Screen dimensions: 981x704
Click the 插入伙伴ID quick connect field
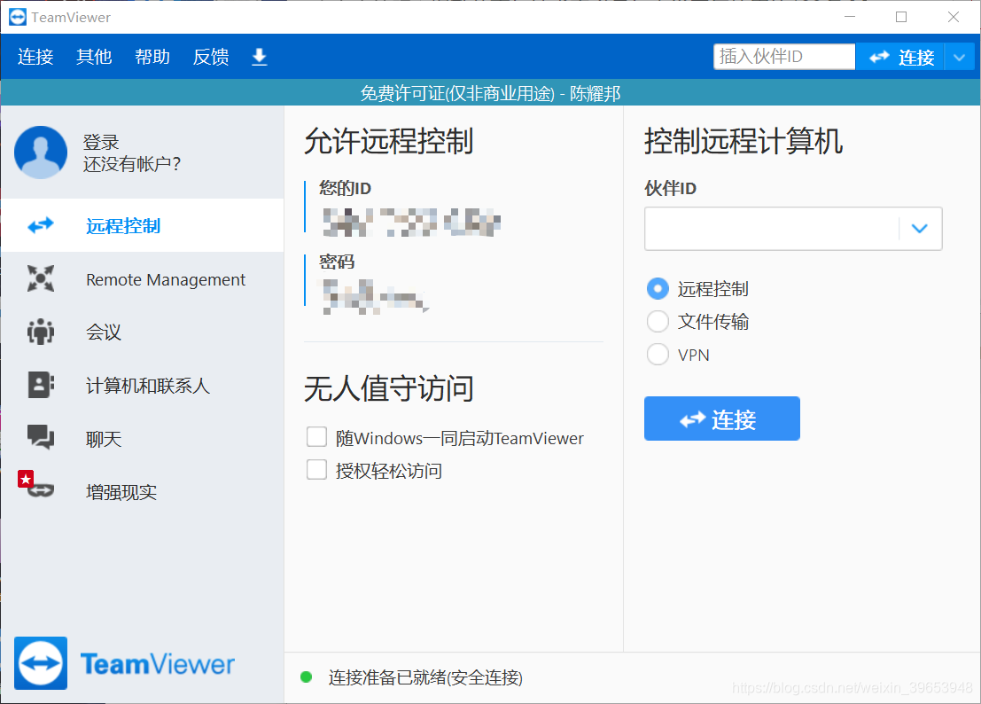pyautogui.click(x=784, y=57)
